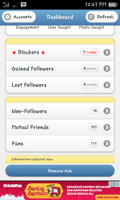This screenshot has height=200, width=120.
Task: Click the ad info icon
Action: (111, 184)
